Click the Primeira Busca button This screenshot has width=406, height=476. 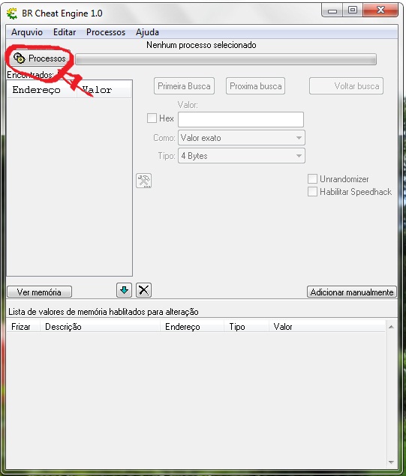coord(184,86)
